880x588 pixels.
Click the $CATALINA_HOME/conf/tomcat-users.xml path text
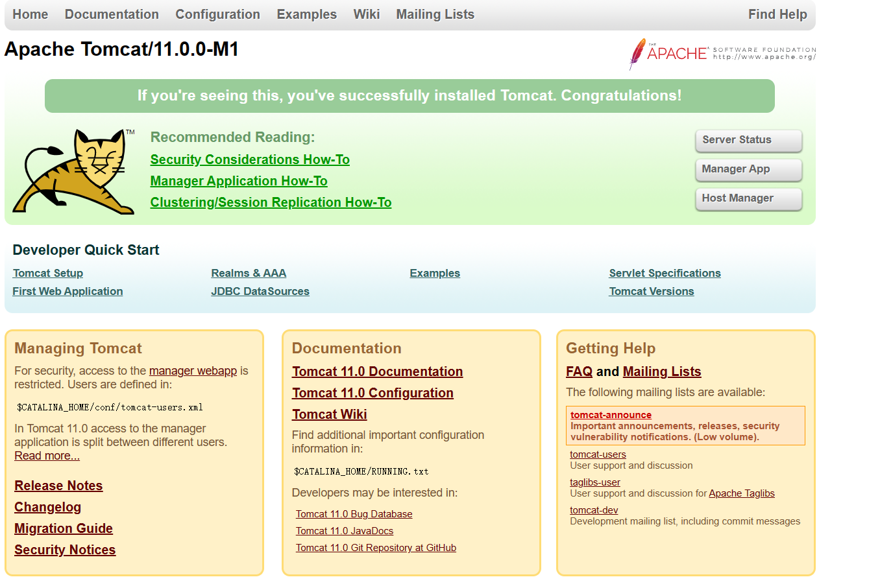coord(110,408)
